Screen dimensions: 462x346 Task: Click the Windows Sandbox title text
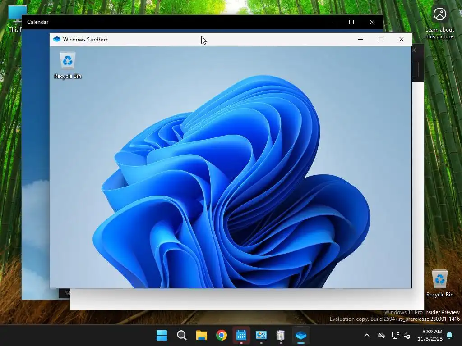click(85, 40)
